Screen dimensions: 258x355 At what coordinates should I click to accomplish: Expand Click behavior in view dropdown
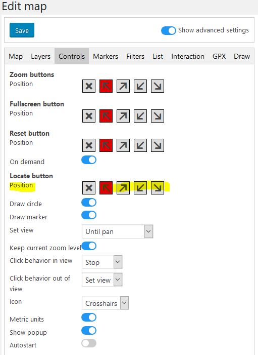coord(102,262)
